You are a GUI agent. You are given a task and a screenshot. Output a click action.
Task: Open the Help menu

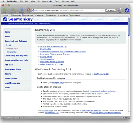[x=73, y=1]
